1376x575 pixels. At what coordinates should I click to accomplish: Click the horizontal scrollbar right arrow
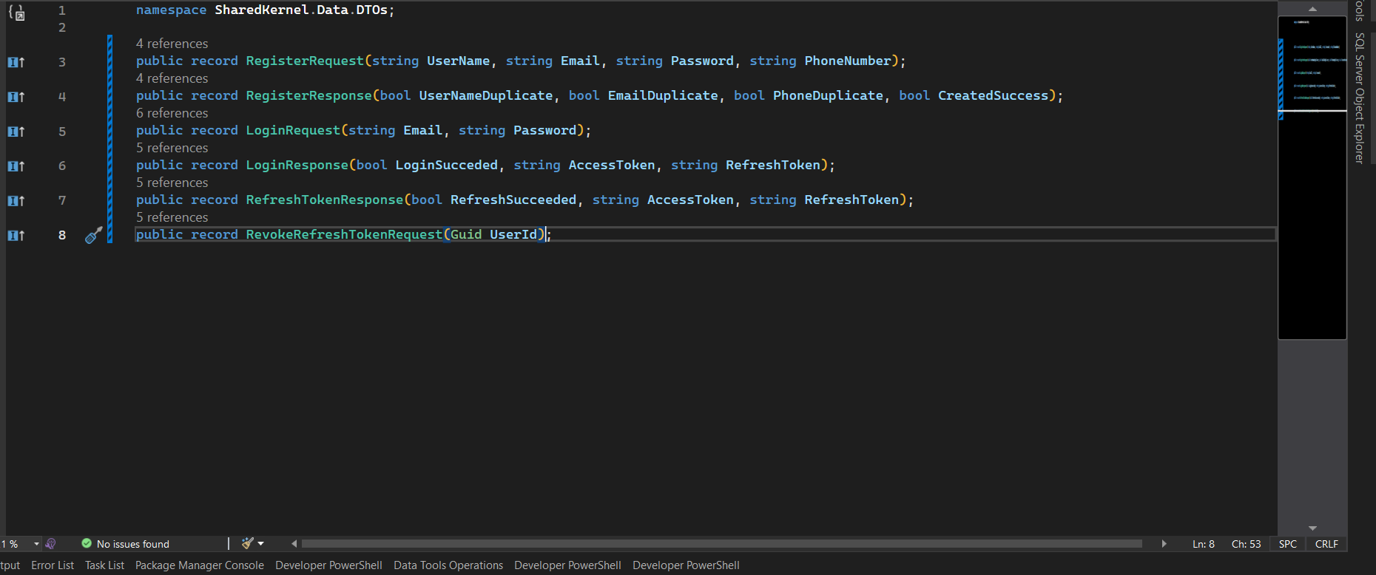[1164, 544]
